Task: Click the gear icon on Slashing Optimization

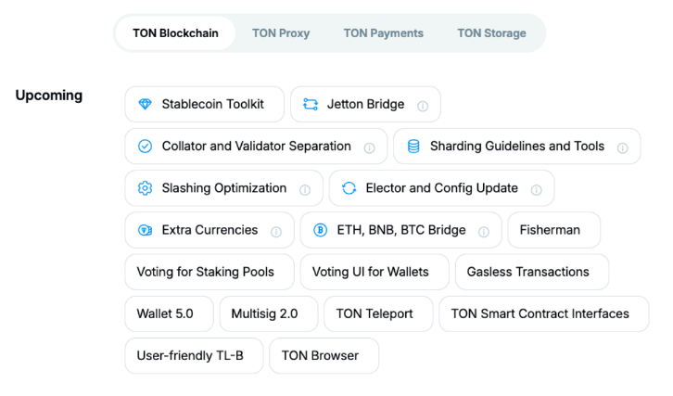Action: [145, 188]
